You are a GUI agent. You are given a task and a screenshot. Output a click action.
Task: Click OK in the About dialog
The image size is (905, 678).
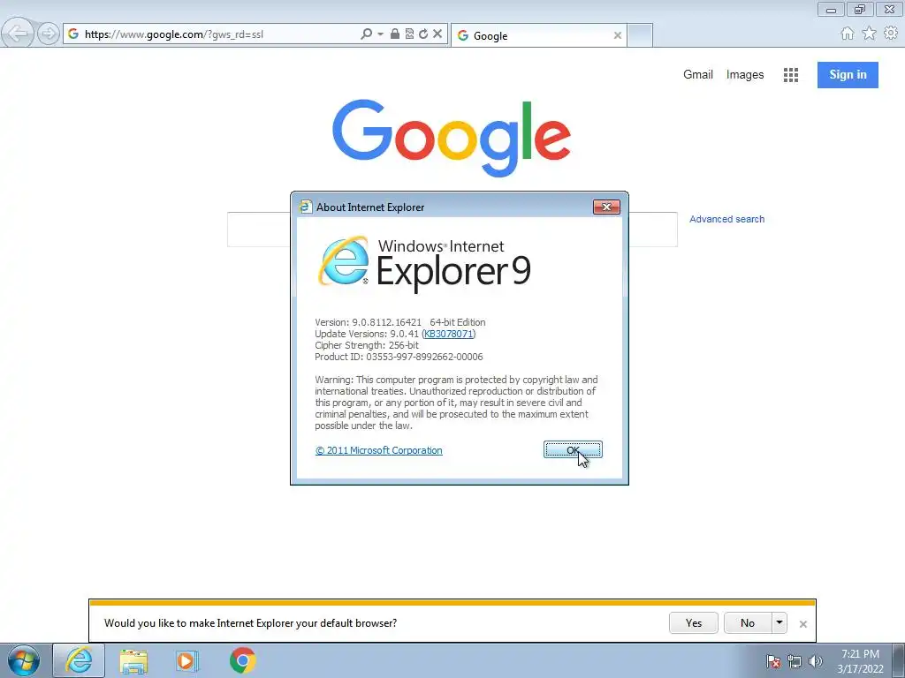coord(573,449)
